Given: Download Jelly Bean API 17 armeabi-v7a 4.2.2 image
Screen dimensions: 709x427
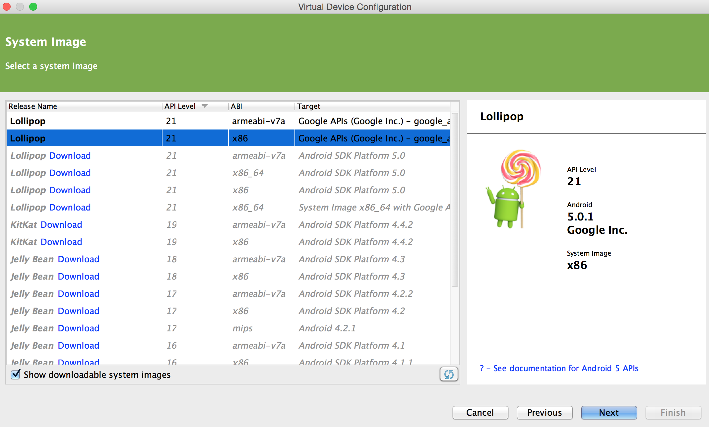Looking at the screenshot, I should tap(79, 294).
